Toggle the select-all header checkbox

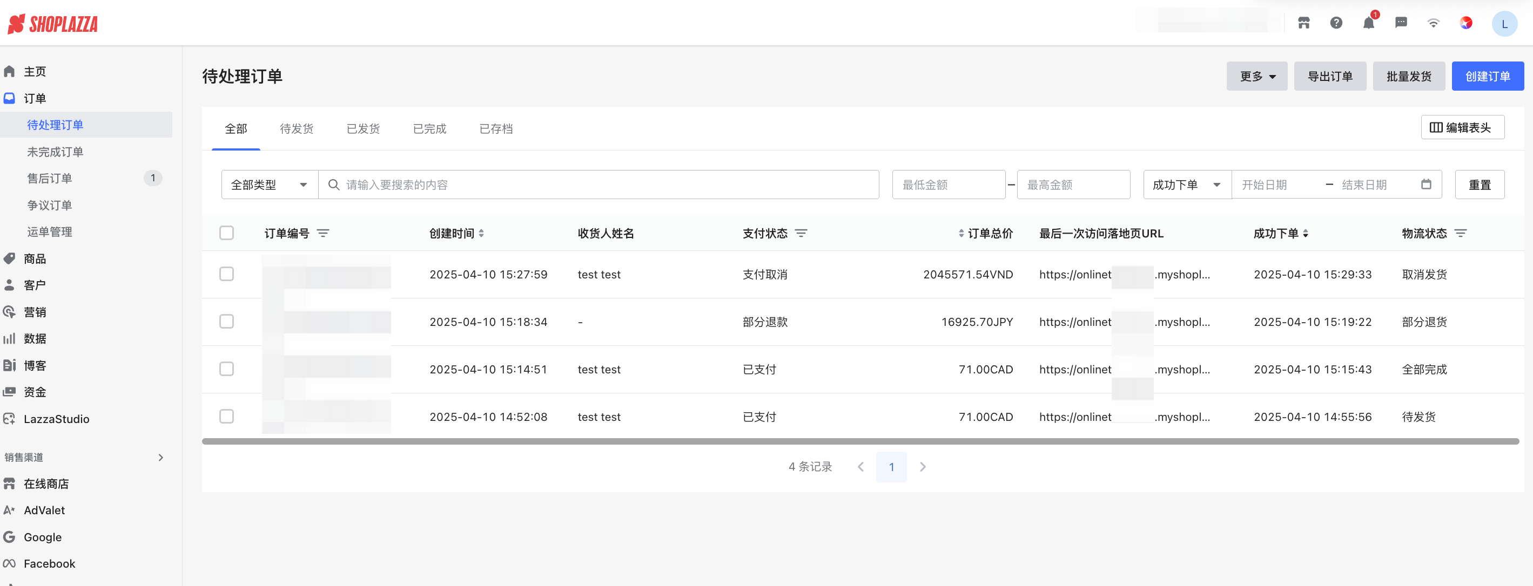(x=226, y=233)
